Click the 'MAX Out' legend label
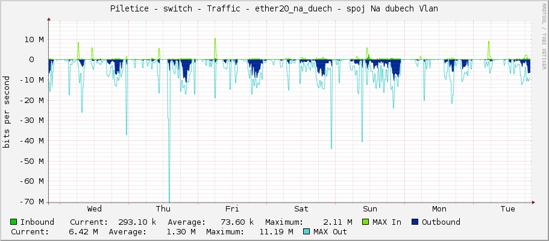 pyautogui.click(x=330, y=231)
